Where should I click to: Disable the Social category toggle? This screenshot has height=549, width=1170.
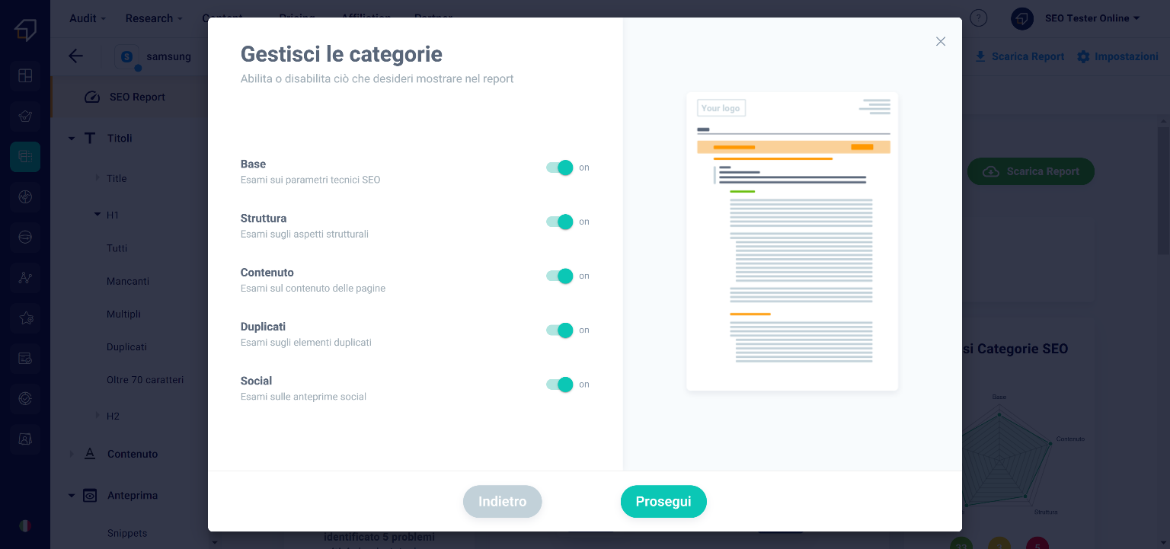[x=560, y=385]
